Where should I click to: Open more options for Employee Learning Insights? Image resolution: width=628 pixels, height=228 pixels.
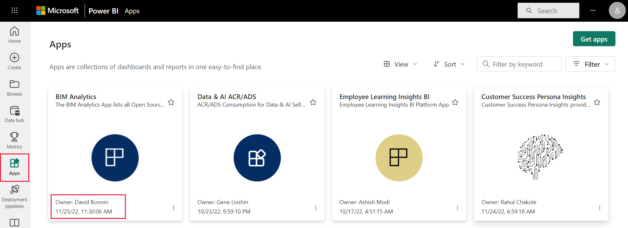458,208
